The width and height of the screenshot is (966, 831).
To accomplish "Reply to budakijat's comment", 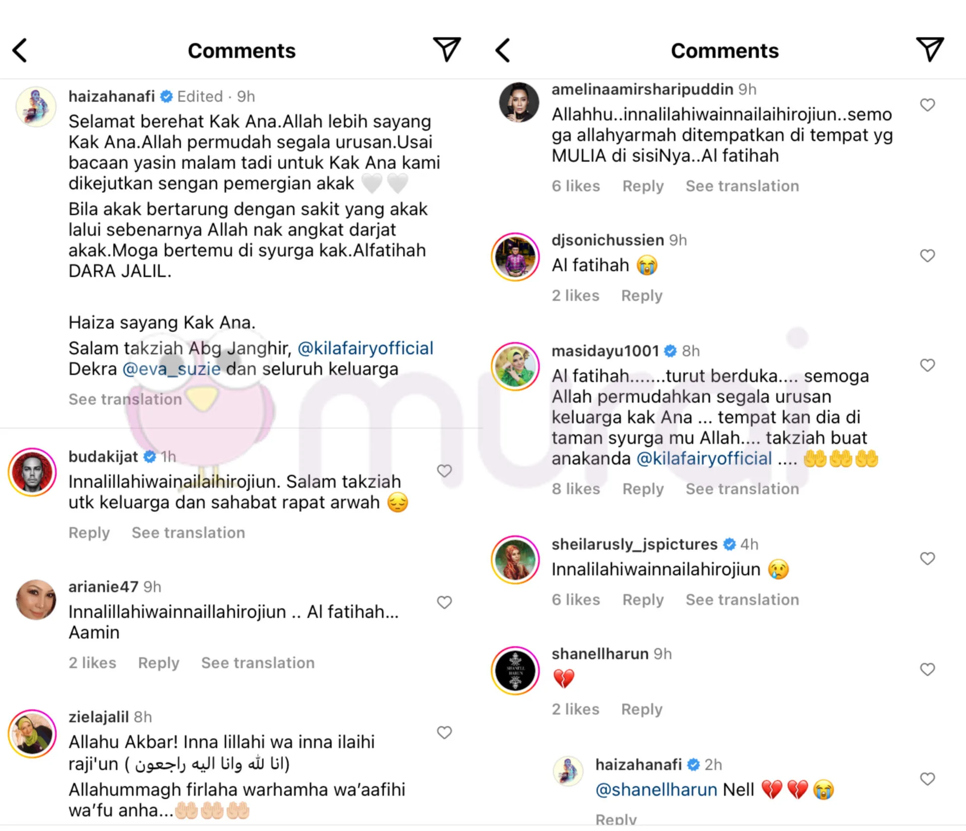I will [89, 533].
